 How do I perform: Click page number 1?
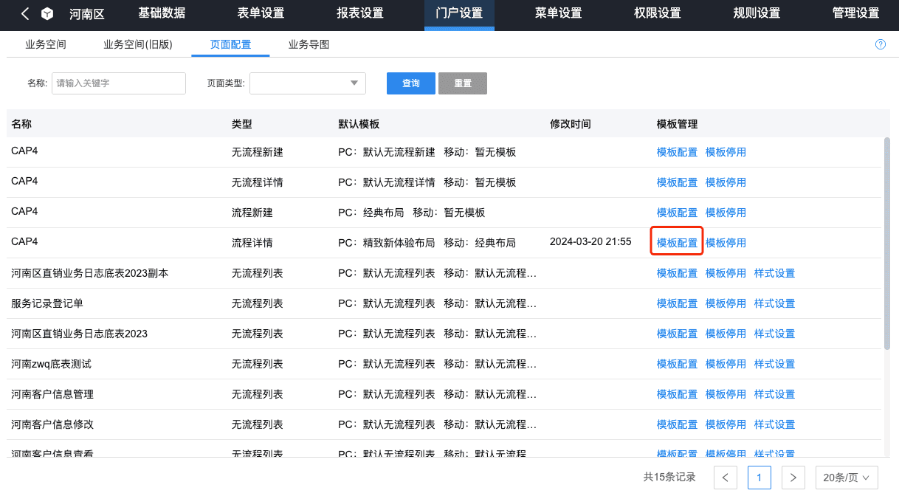click(759, 478)
